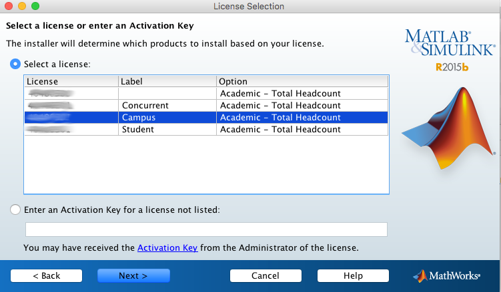Minimize the window with yellow button
Image resolution: width=501 pixels, height=292 pixels.
pyautogui.click(x=22, y=6)
